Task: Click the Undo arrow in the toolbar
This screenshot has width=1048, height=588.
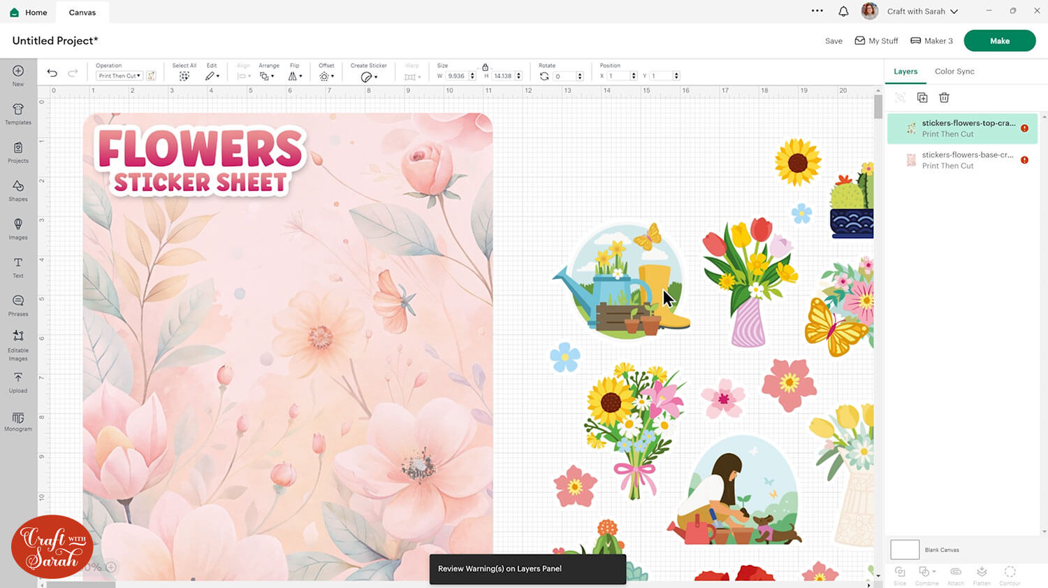Action: point(52,73)
